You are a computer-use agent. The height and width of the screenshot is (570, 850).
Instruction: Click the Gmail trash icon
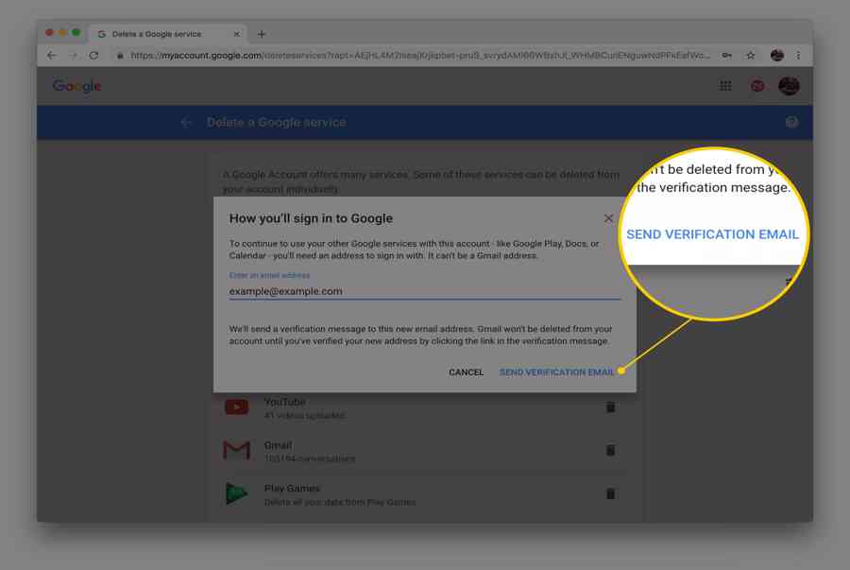pyautogui.click(x=610, y=450)
